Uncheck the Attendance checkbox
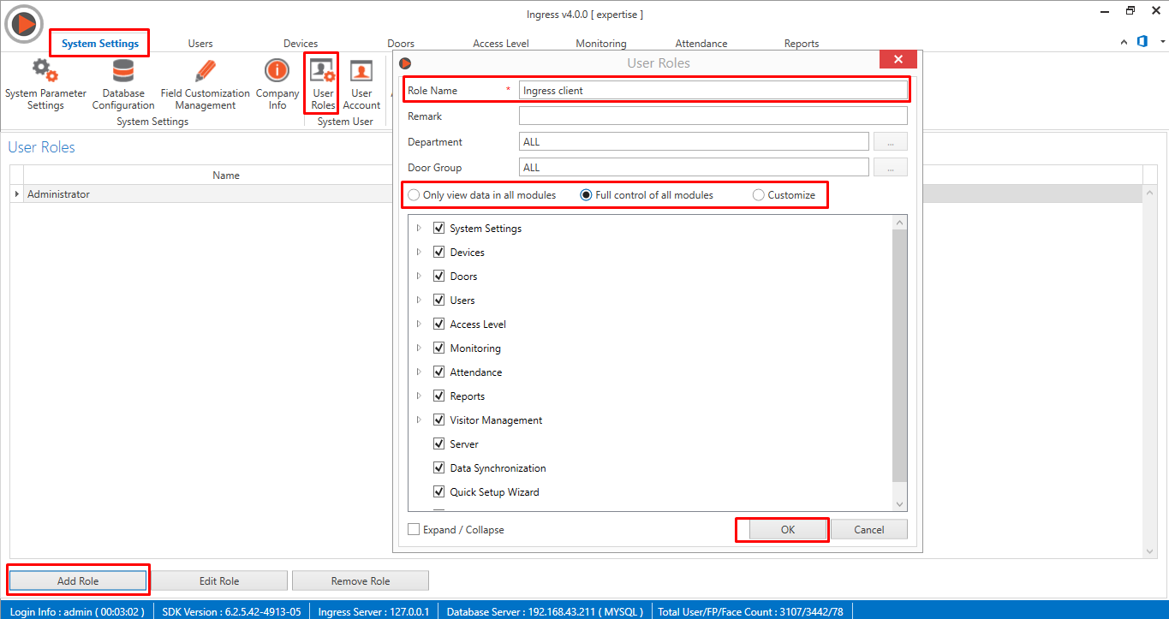Screen dimensions: 1169x619 [438, 372]
